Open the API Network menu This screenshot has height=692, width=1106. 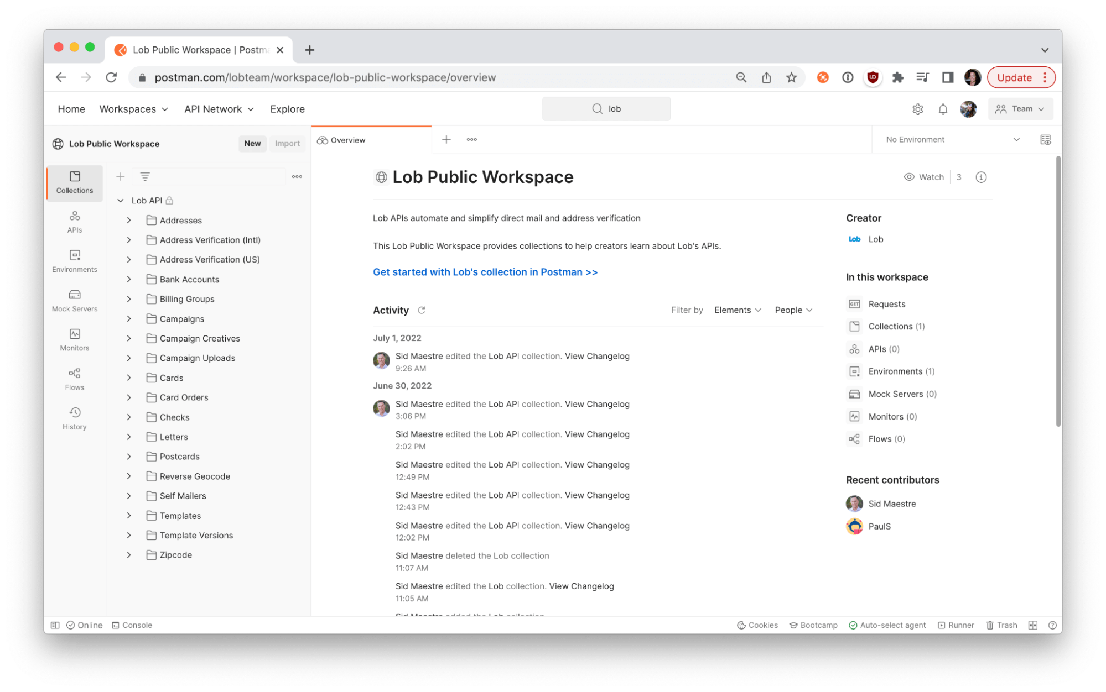point(219,109)
